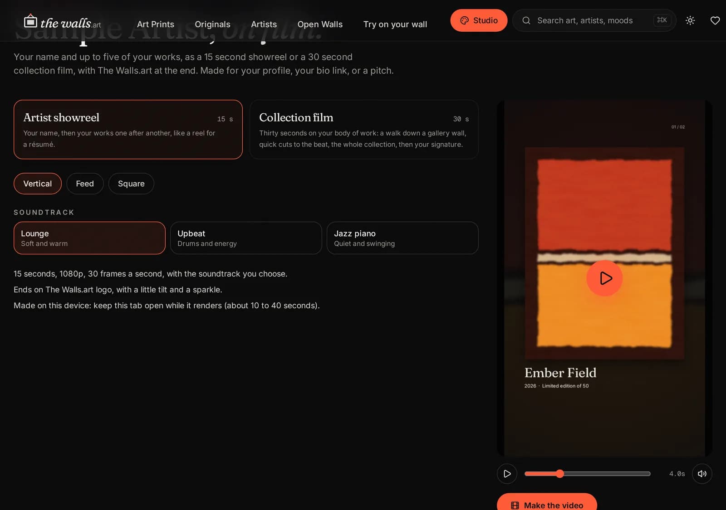Open favorites via the heart icon

point(715,20)
